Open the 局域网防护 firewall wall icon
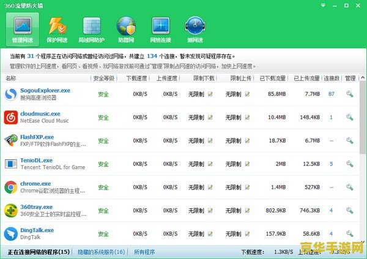The height and width of the screenshot is (259, 367). tap(92, 29)
